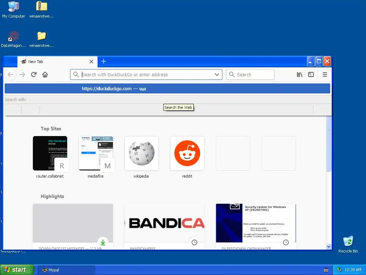Visit the https://duckduckgo.com suggestion

pyautogui.click(x=167, y=89)
